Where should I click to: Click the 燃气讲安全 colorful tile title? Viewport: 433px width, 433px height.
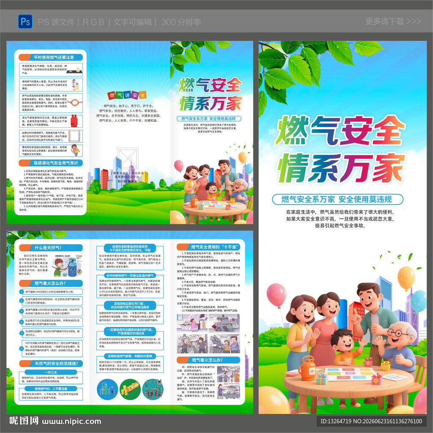pos(127,95)
